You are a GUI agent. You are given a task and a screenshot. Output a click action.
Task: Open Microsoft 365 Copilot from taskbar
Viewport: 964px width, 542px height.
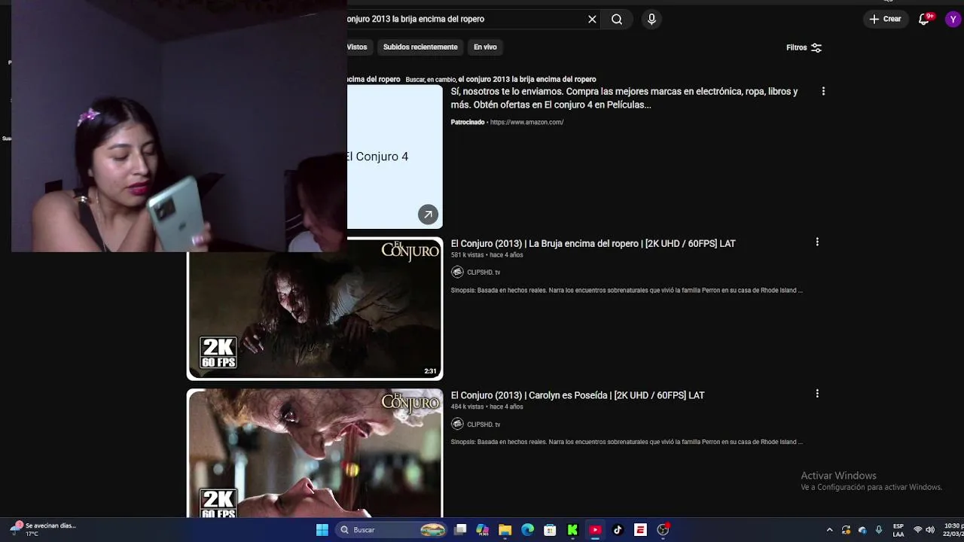483,530
